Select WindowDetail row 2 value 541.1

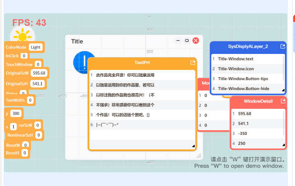(x=257, y=123)
